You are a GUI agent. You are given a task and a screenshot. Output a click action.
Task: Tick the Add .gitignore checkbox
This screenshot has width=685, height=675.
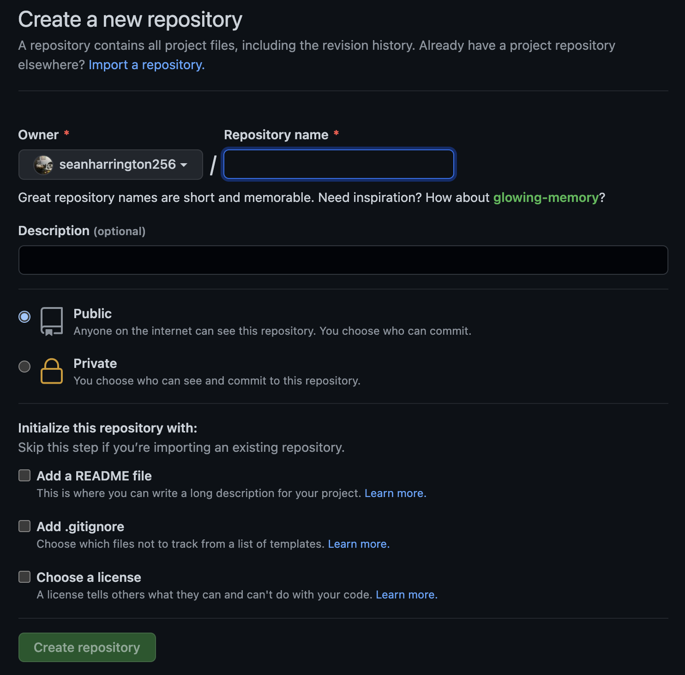[x=24, y=526]
